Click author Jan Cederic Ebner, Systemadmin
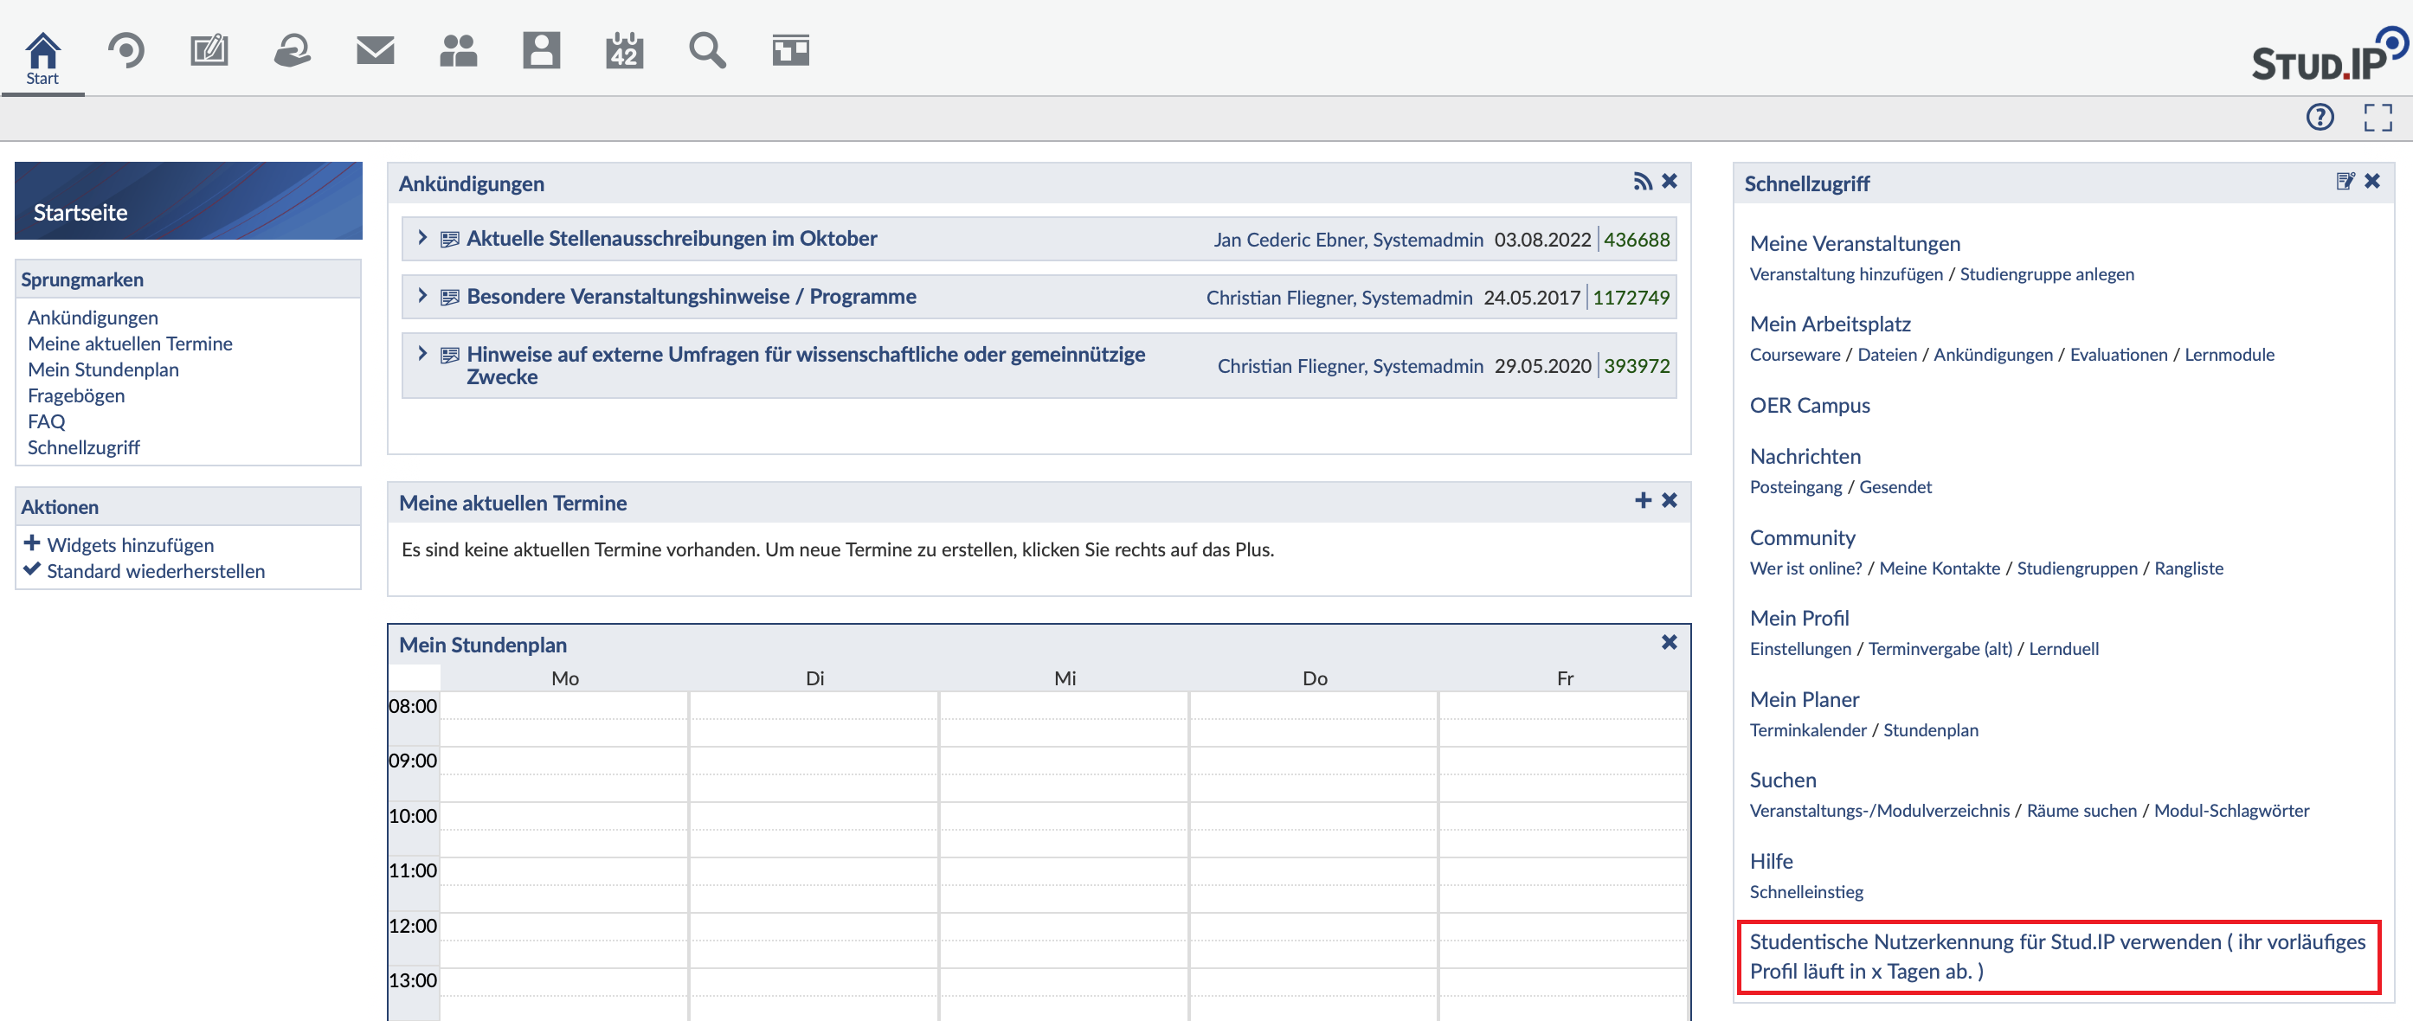The width and height of the screenshot is (2413, 1021). click(1348, 240)
